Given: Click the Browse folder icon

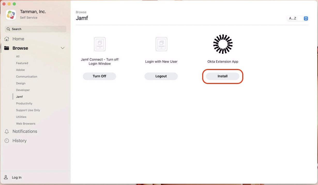Looking at the screenshot, I should point(7,48).
